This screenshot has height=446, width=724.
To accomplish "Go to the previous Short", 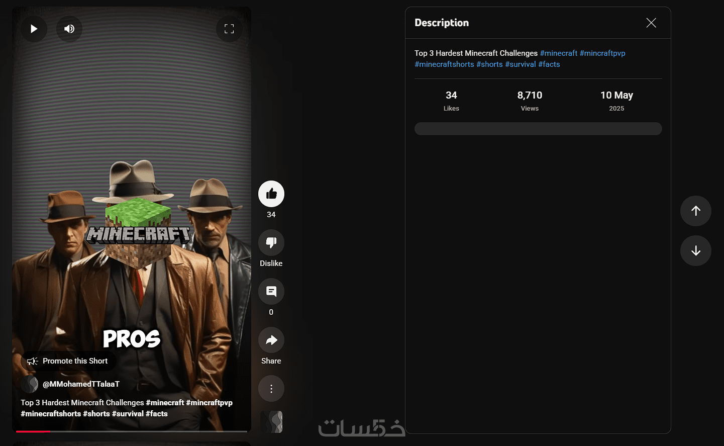I will click(696, 211).
